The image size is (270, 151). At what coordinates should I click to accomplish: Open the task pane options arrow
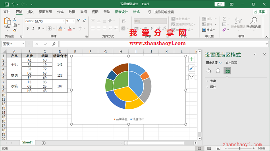click(x=255, y=54)
